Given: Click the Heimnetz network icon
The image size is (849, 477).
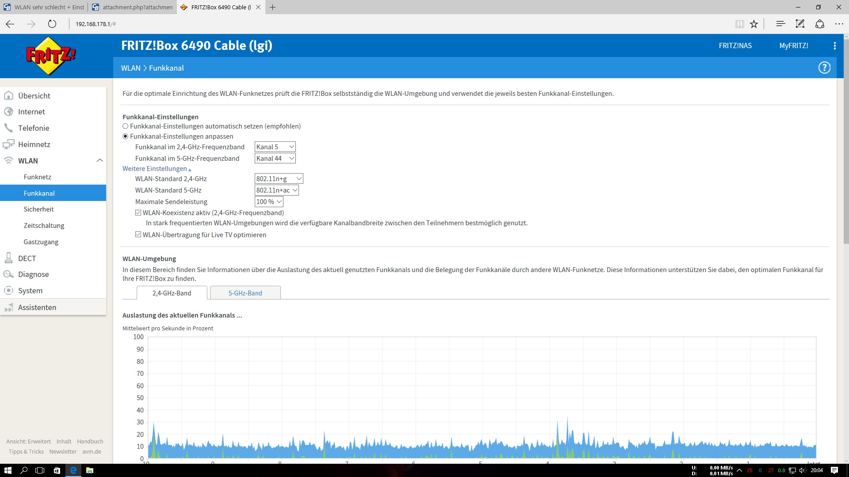Looking at the screenshot, I should coord(8,144).
